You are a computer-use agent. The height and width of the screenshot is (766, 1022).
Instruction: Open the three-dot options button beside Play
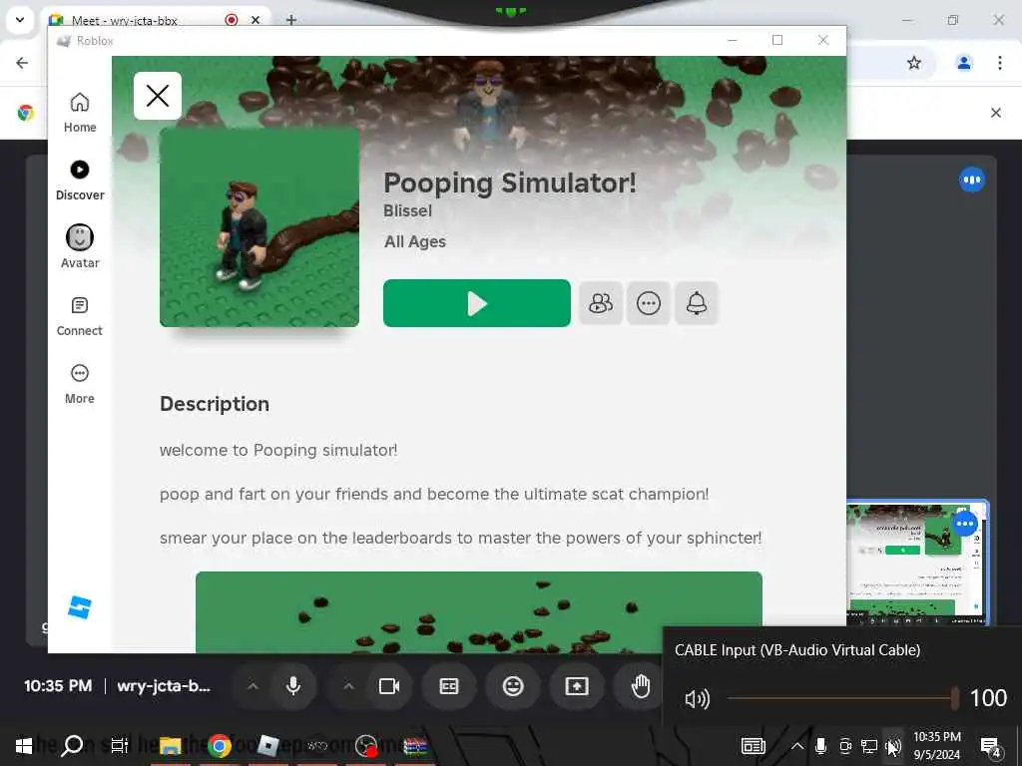click(649, 303)
